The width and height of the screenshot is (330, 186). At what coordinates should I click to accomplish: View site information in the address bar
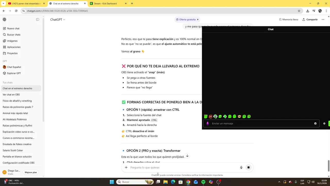coord(23,11)
